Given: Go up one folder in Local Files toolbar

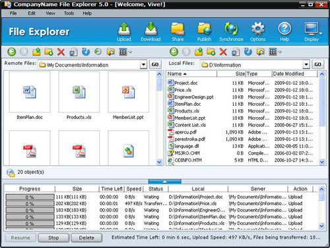Looking at the screenshot, I should point(199,52).
